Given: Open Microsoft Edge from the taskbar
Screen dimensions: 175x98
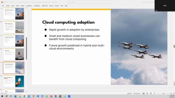Looking at the screenshot, I should (x=16, y=96).
